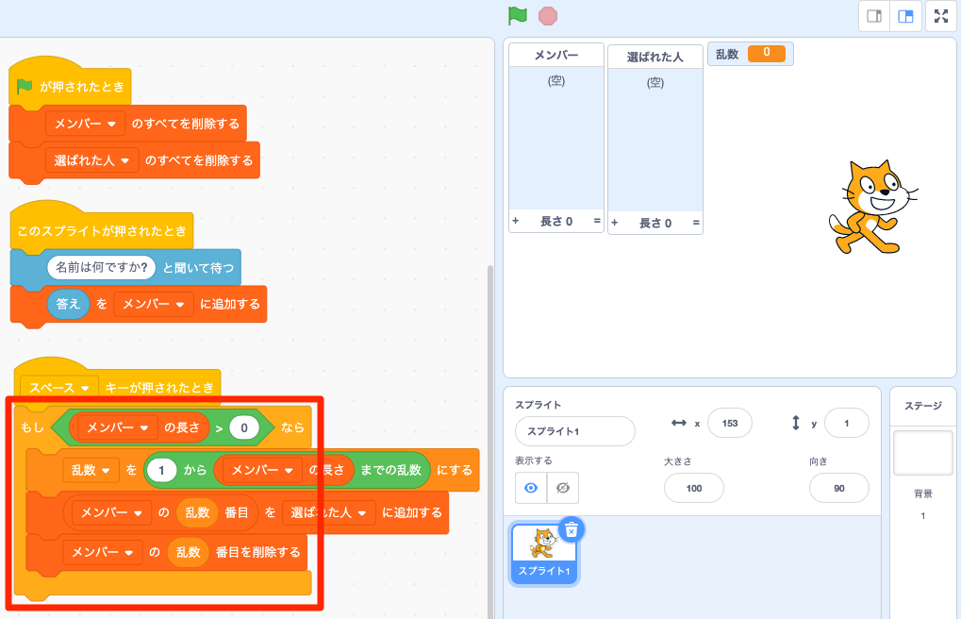This screenshot has width=961, height=619.
Task: Edit the sprite name field スプライト1
Action: coord(575,431)
